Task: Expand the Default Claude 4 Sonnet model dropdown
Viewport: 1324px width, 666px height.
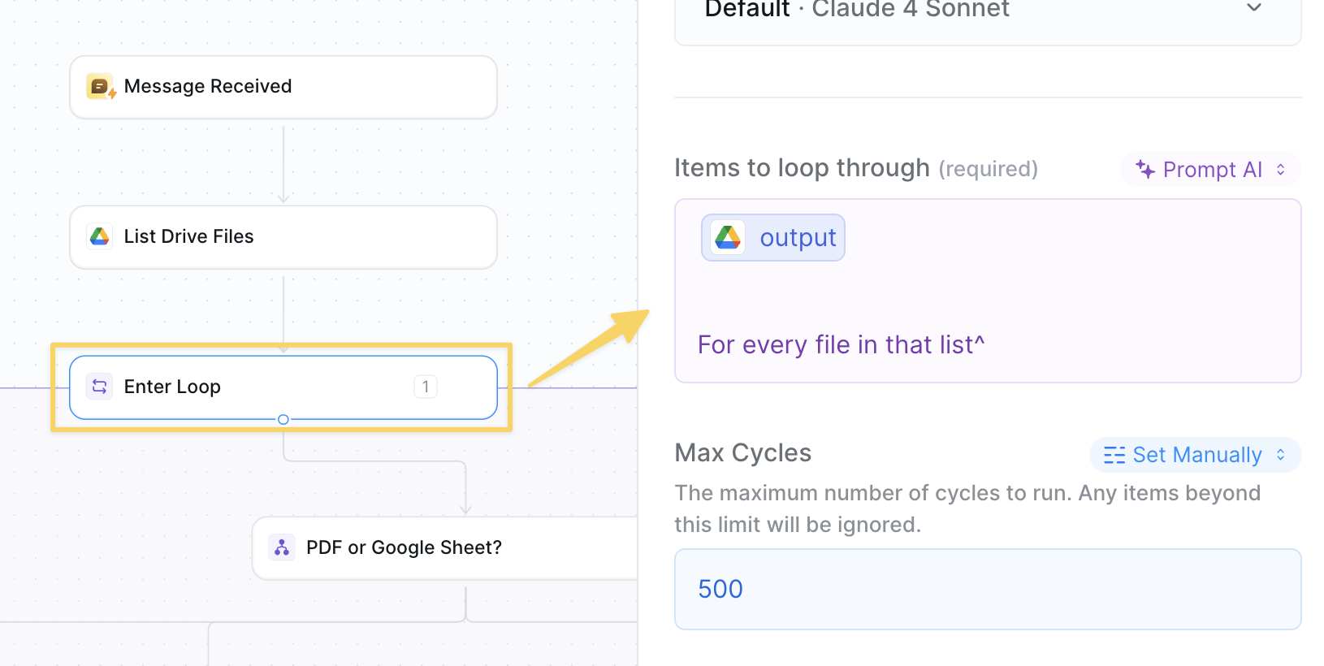Action: [x=1254, y=8]
